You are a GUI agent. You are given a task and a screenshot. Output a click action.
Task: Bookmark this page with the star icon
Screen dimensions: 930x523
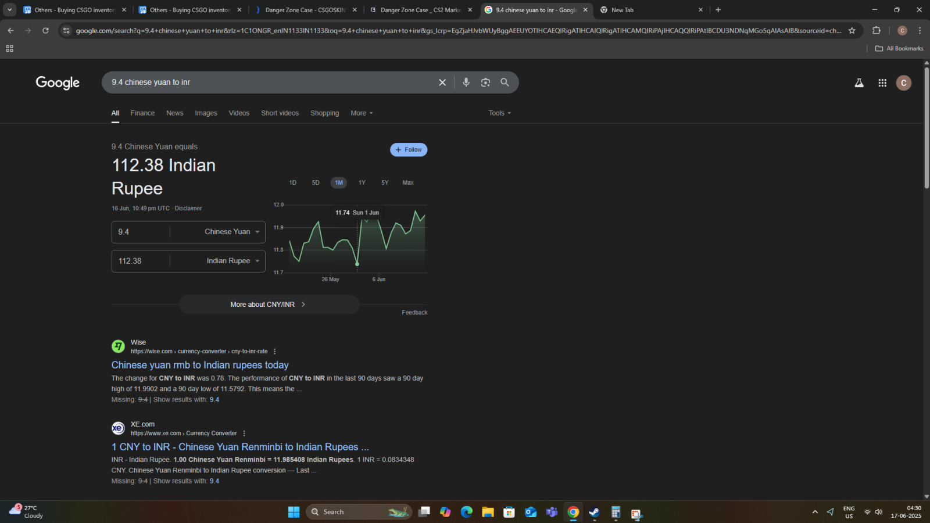tap(852, 30)
